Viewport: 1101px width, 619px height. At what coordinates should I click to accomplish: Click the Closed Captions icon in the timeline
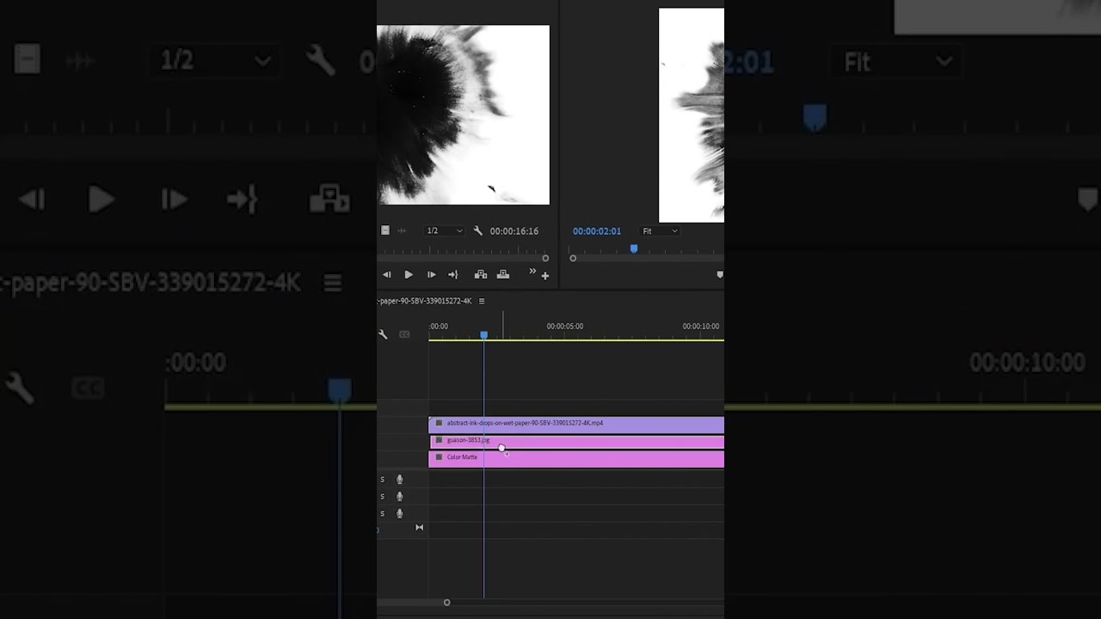tap(404, 334)
